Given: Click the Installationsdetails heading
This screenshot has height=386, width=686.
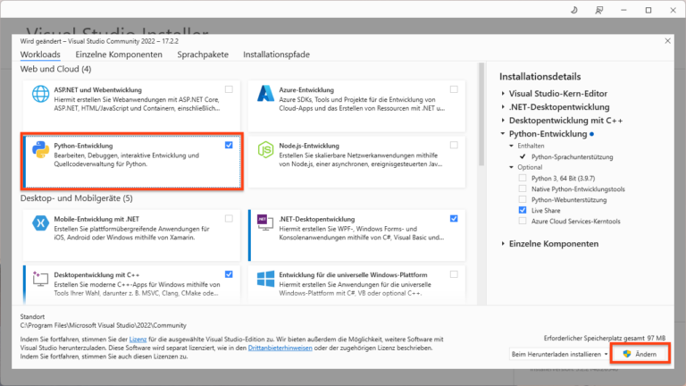Looking at the screenshot, I should 540,77.
